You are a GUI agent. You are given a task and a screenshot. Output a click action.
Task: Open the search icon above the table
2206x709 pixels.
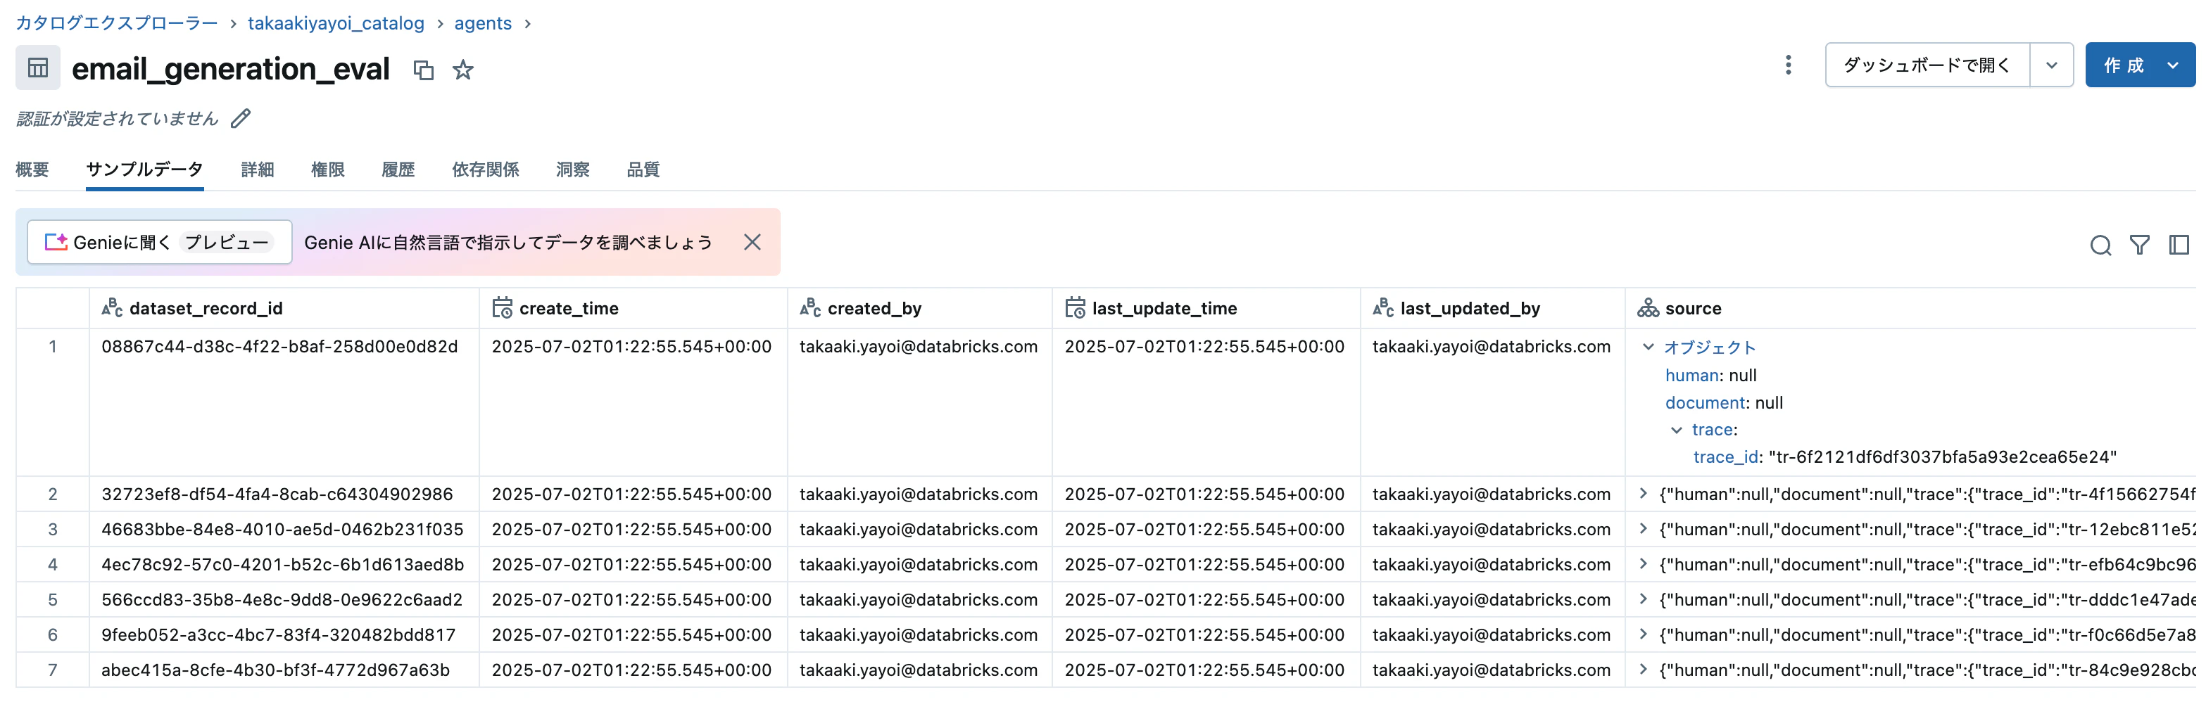pos(2100,245)
